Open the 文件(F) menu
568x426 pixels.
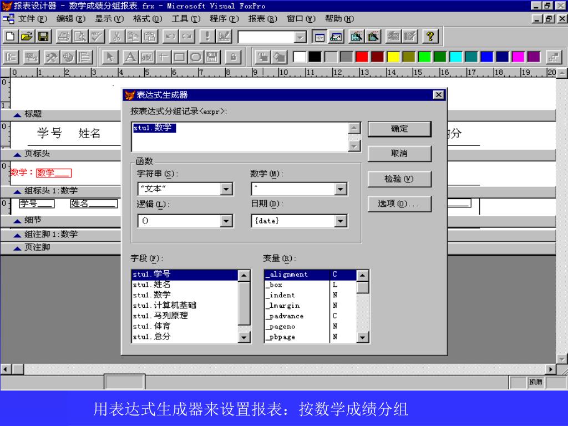pos(33,18)
